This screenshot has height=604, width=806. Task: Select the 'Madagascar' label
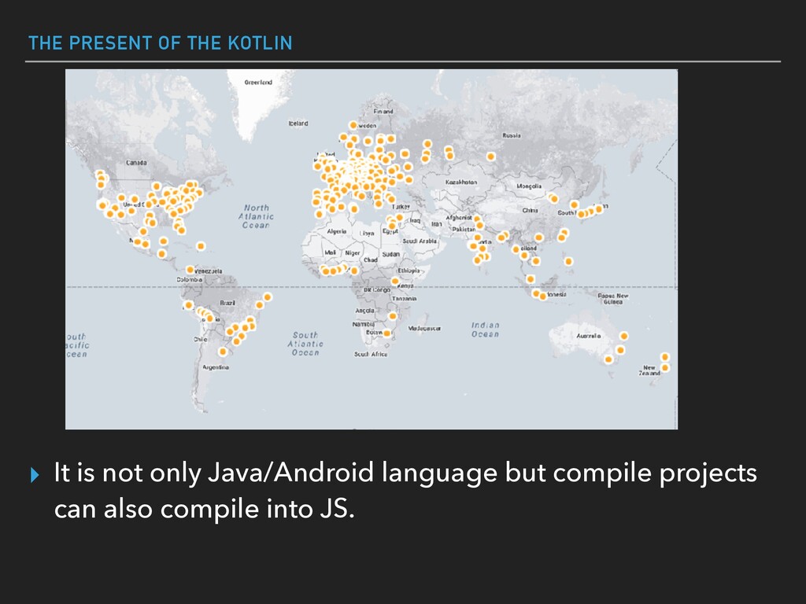coord(424,328)
